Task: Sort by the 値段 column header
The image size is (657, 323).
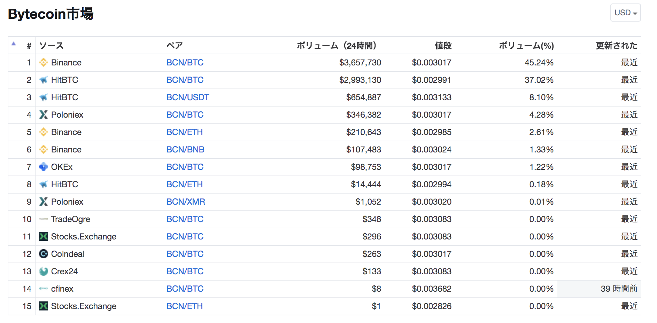Action: pyautogui.click(x=443, y=46)
